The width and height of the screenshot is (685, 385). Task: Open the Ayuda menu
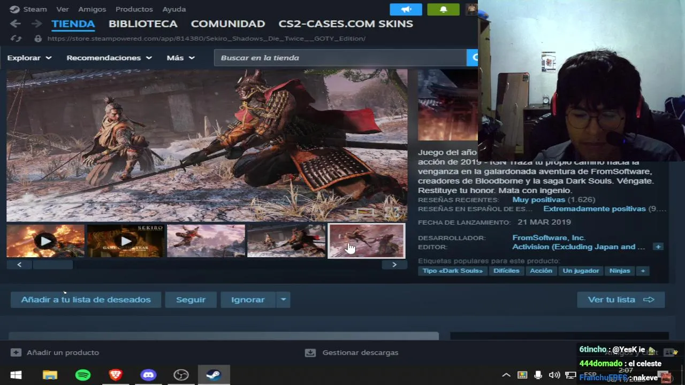[x=174, y=9]
